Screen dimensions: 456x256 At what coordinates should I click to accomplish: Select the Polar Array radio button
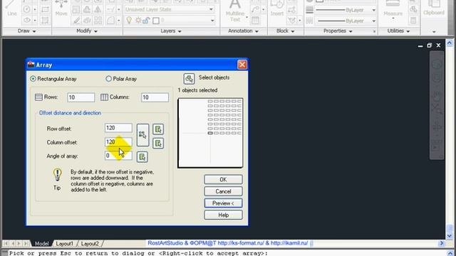[109, 79]
